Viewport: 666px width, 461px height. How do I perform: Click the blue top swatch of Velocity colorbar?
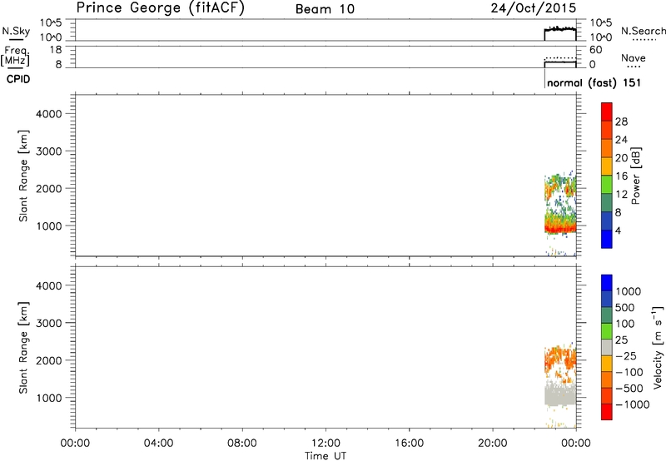(x=607, y=283)
